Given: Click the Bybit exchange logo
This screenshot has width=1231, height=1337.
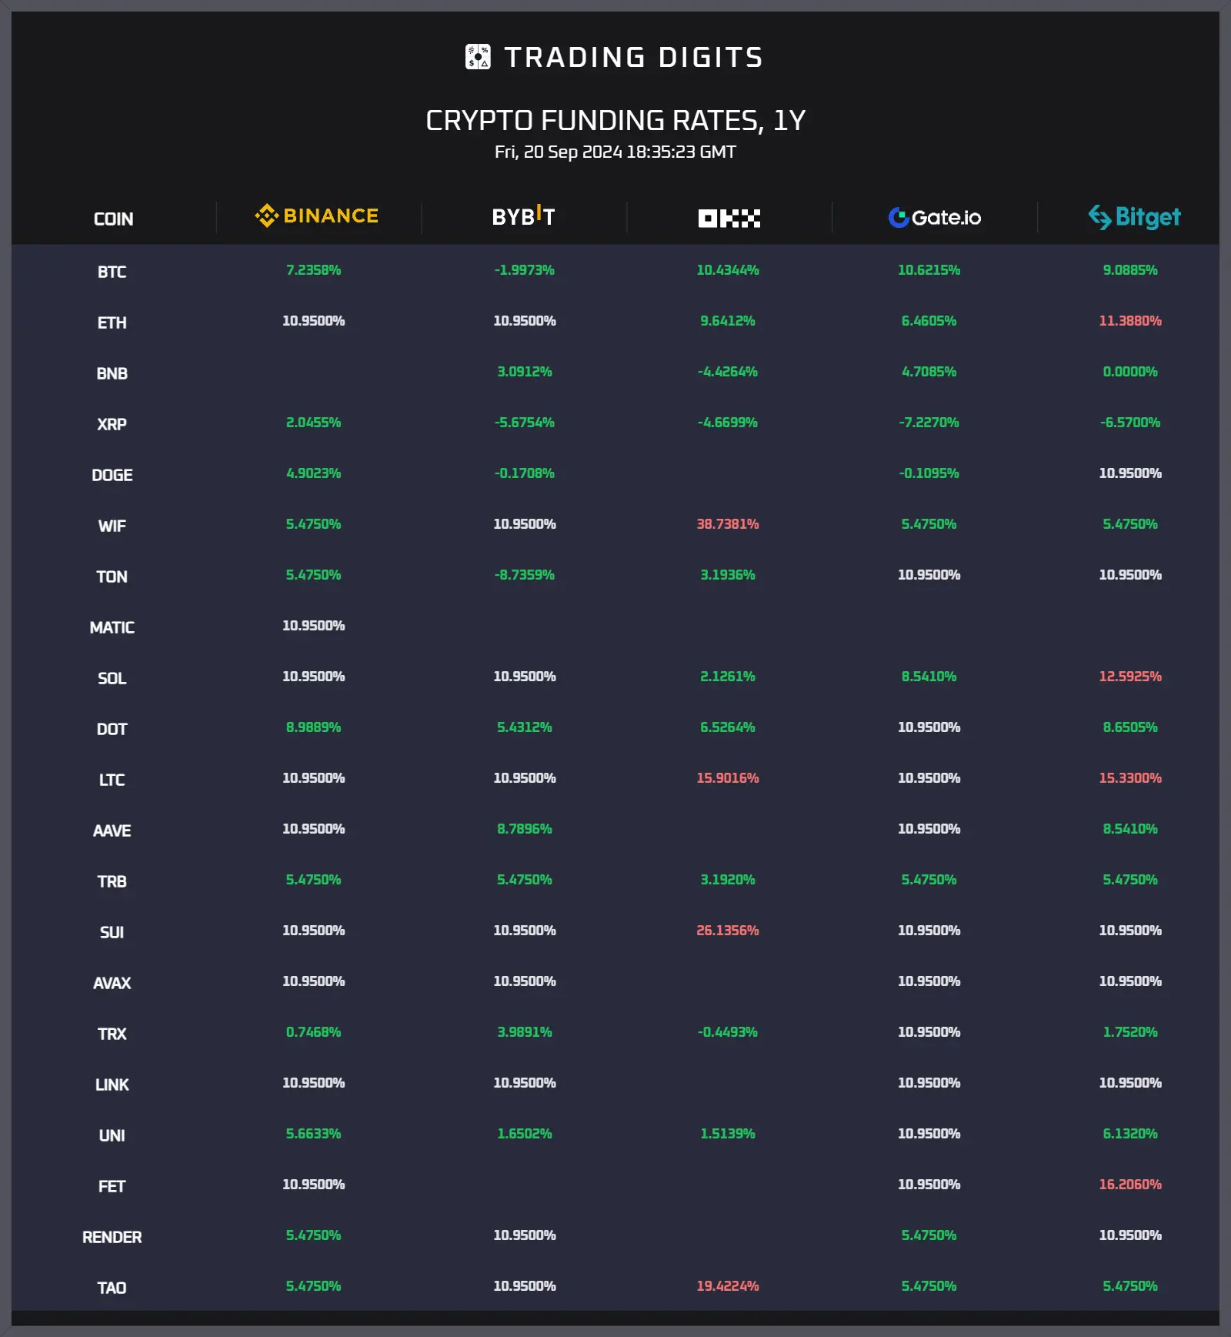Looking at the screenshot, I should 523,216.
